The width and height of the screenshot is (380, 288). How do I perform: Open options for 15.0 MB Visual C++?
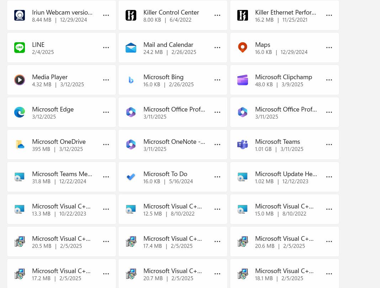pos(329,209)
